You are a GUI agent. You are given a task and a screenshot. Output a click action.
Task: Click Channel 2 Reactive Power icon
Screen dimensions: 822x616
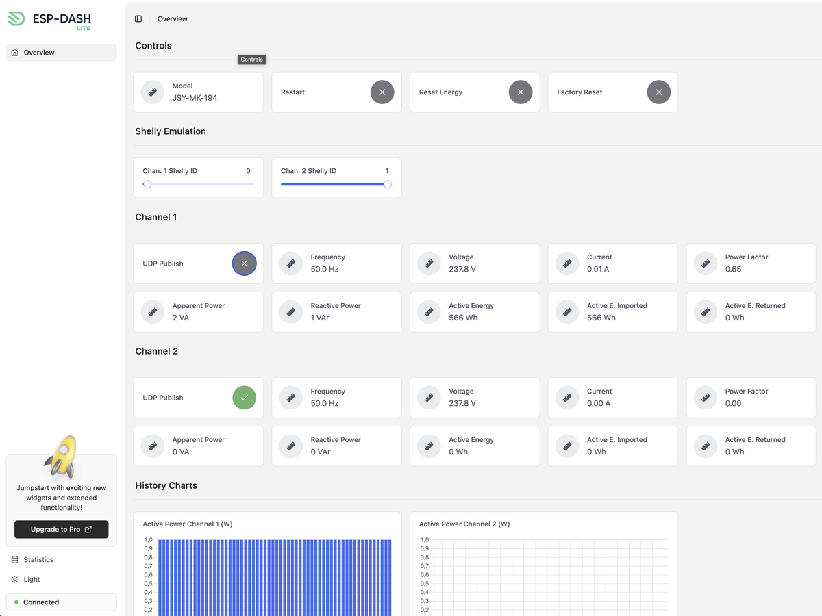point(291,446)
